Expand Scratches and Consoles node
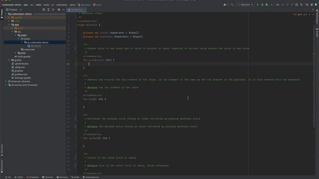 click(6, 85)
